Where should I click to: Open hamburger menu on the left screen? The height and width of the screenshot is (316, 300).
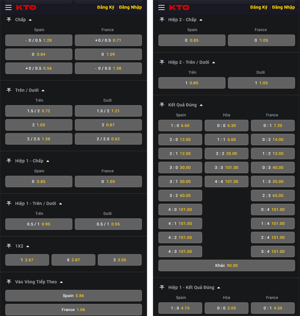pos(8,7)
